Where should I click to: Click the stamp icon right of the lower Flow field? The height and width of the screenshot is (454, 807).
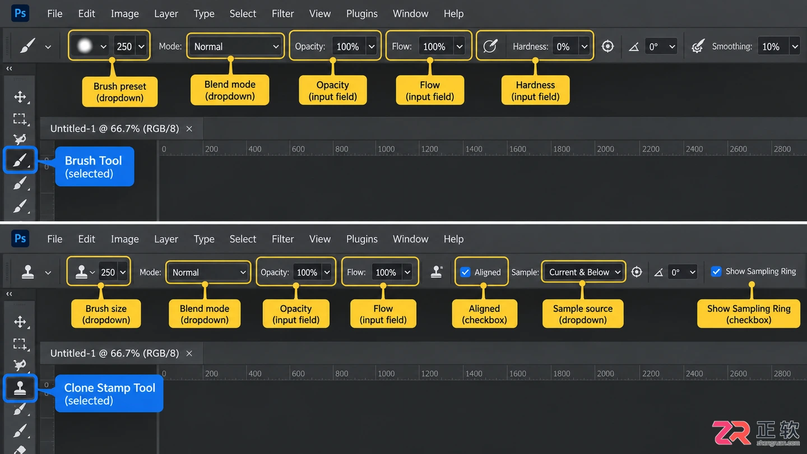point(436,272)
